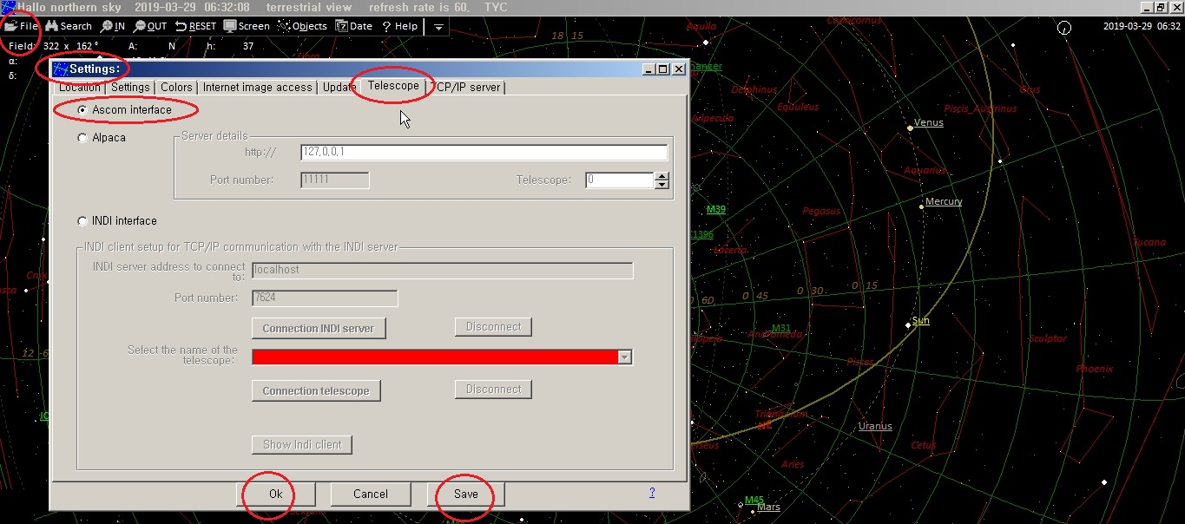The width and height of the screenshot is (1185, 524).
Task: Expand the toolbar overflow arrow
Action: [438, 27]
